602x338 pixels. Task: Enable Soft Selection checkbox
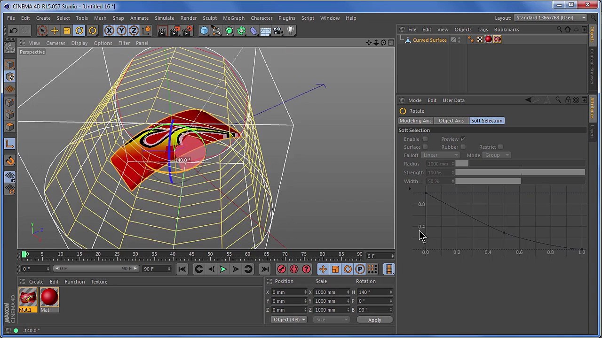pyautogui.click(x=425, y=139)
